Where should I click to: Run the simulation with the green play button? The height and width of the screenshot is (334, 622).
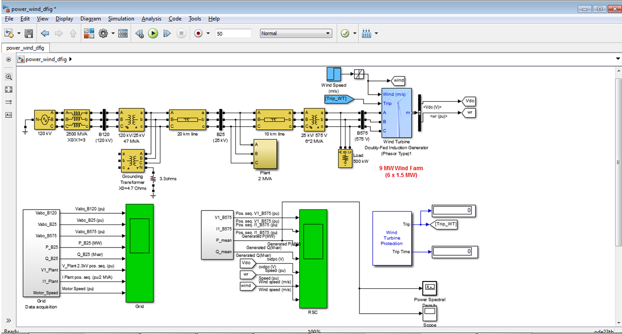point(153,33)
